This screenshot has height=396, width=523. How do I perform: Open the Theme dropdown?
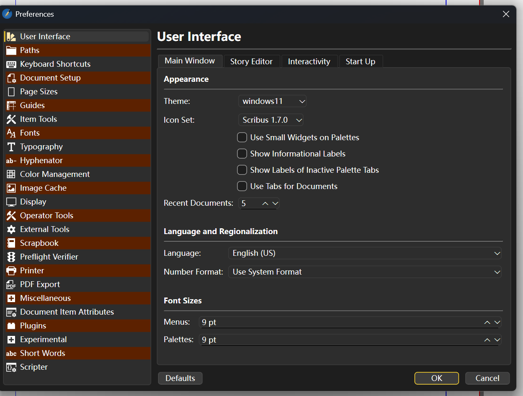click(x=272, y=101)
